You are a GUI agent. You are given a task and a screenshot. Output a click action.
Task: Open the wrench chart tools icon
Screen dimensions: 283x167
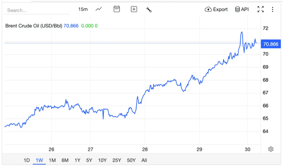click(x=149, y=10)
